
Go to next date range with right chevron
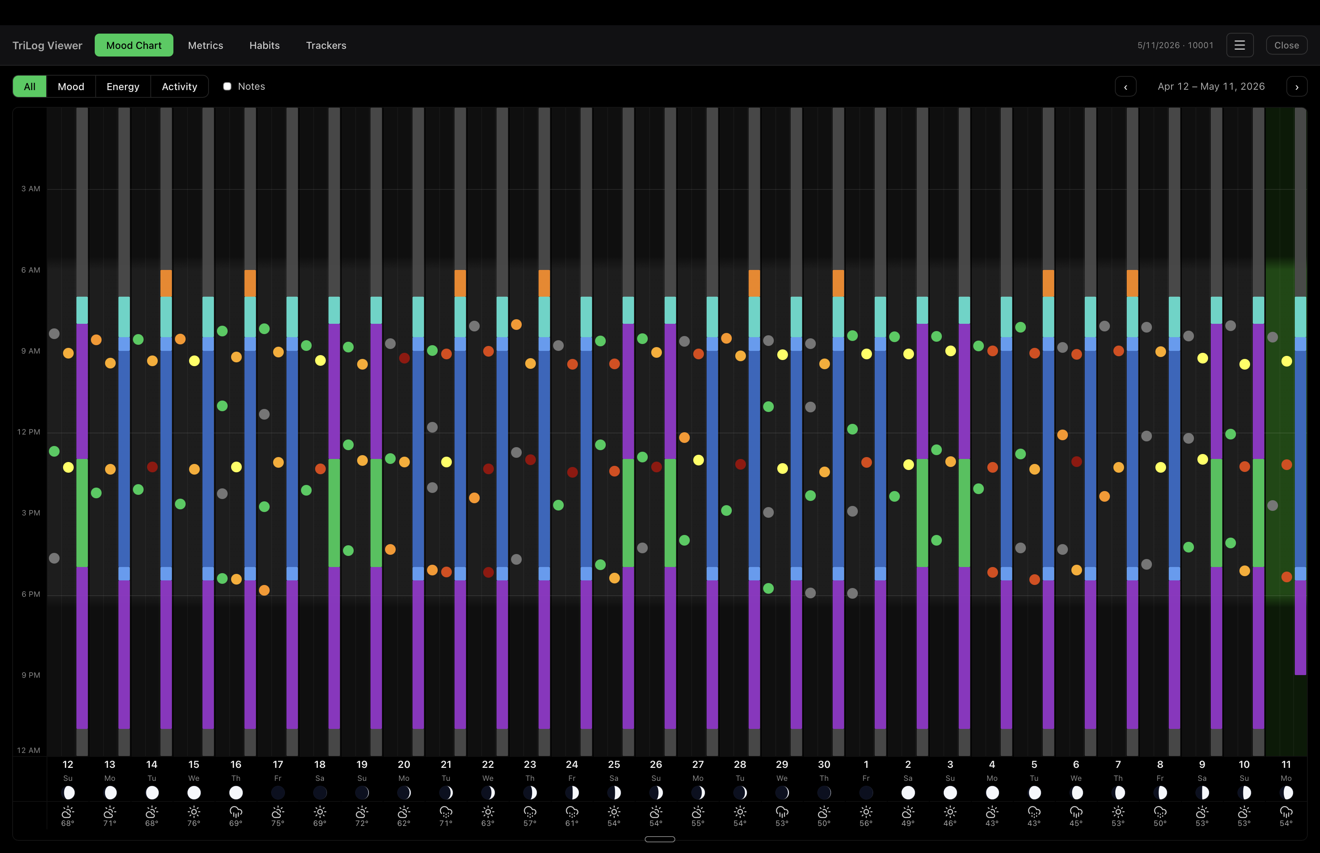pyautogui.click(x=1297, y=86)
